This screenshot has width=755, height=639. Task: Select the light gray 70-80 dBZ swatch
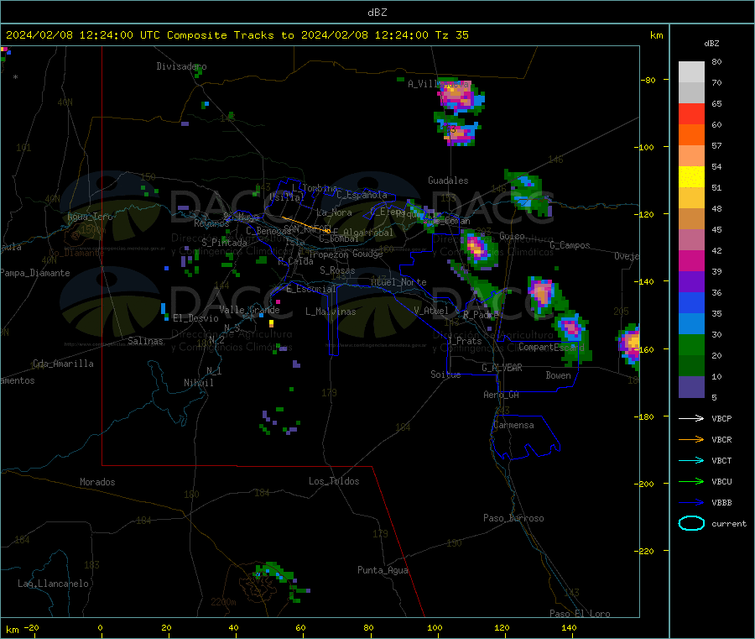[691, 72]
